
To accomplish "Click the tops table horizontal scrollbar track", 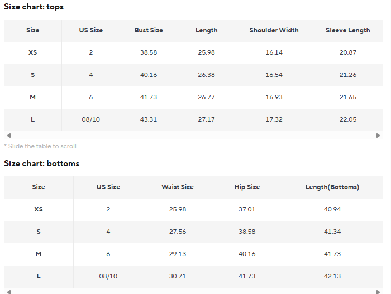I will tap(193, 136).
